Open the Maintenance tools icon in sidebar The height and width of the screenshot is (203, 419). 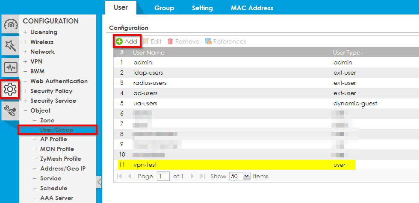coord(10,111)
